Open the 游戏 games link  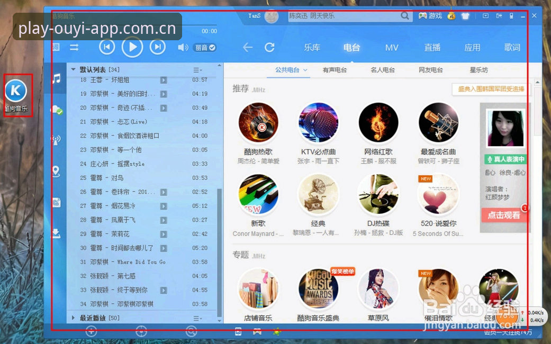[430, 16]
